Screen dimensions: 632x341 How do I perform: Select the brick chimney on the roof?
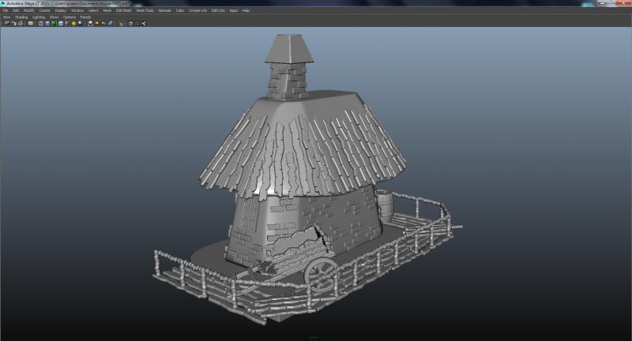(x=288, y=81)
